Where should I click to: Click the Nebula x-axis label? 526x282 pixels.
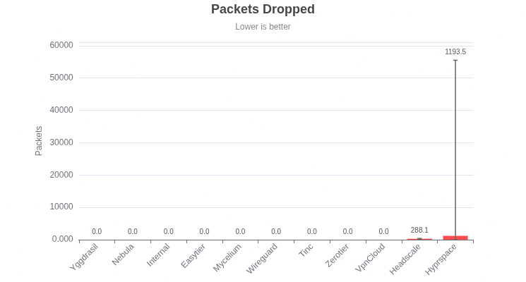[123, 255]
